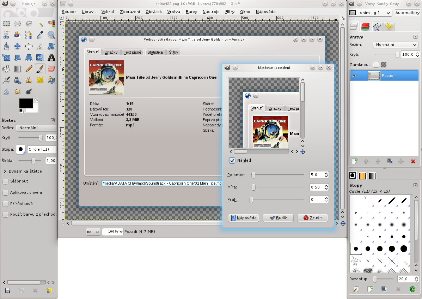Select the Free Select lasso tool

click(29, 23)
